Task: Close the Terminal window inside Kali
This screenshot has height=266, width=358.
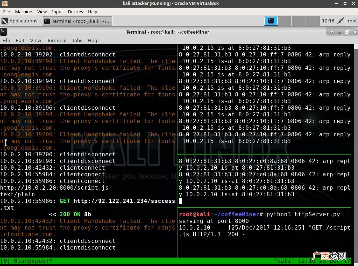Action: tap(354, 32)
